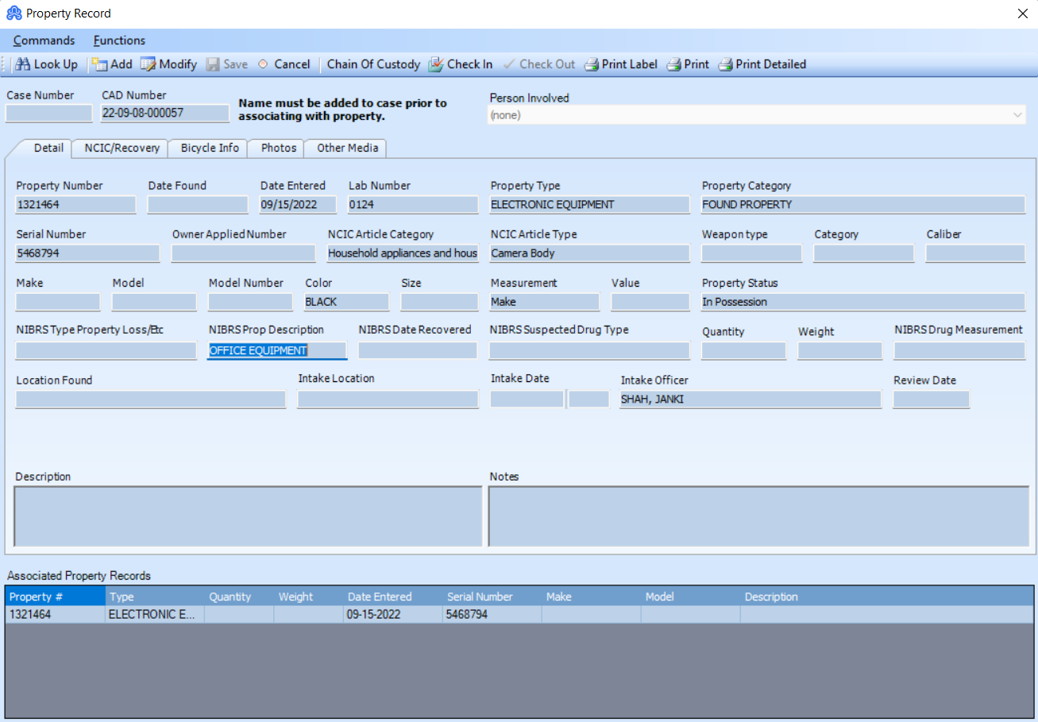
Task: Click the Print icon
Action: (x=688, y=64)
